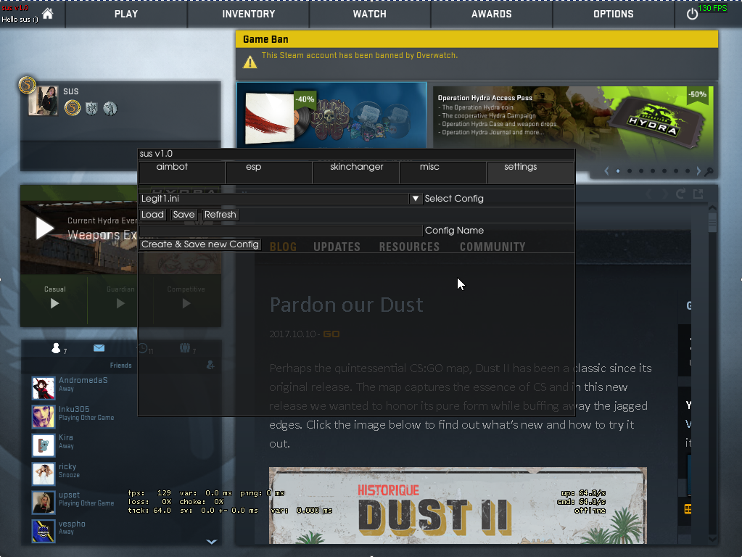Click the gold service medal coin icon
The width and height of the screenshot is (742, 557).
(73, 108)
